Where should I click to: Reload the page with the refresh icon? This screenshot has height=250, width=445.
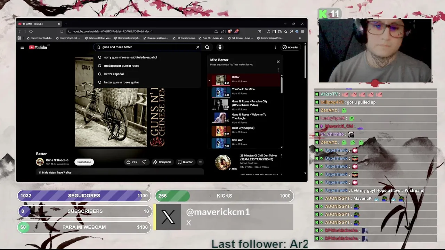click(31, 31)
